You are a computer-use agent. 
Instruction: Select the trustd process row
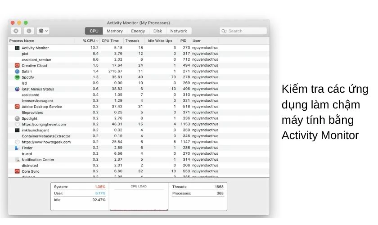(139, 153)
